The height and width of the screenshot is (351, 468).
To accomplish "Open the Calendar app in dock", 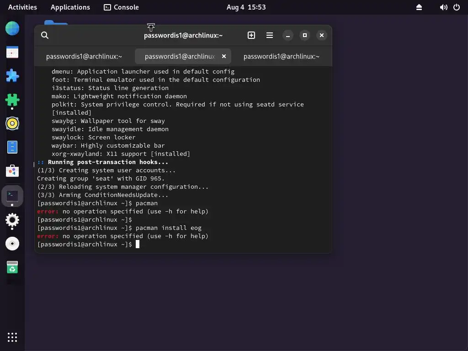I will [12, 52].
